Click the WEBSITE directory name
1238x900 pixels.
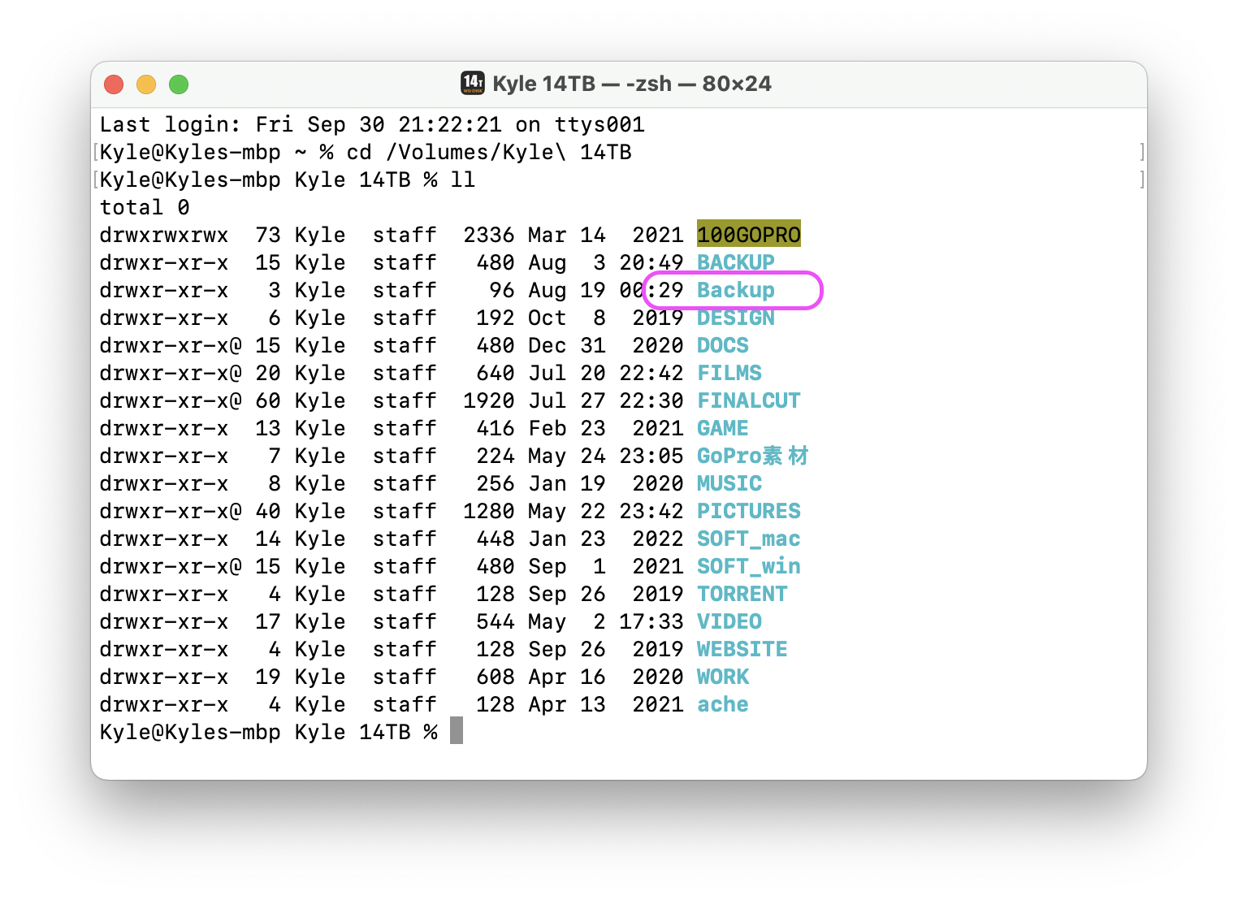(742, 649)
